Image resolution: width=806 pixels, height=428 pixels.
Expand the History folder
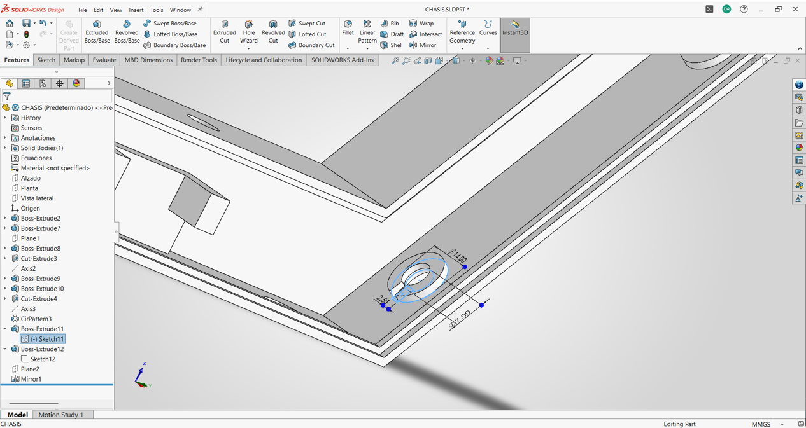5,118
